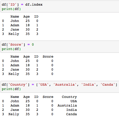Viewport: 119px width, 117px height.
Task: Click Kelly's Score value in the four-column output
Action: pos(52,74)
